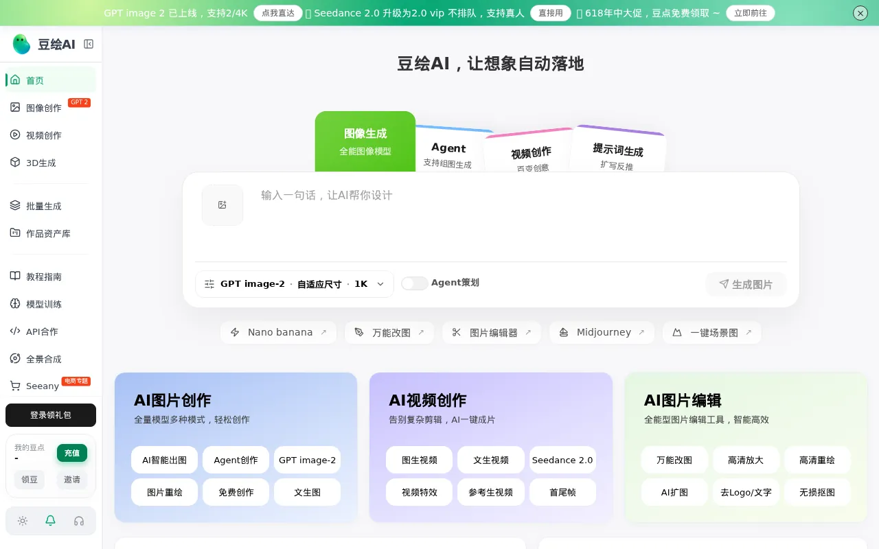The height and width of the screenshot is (549, 879).
Task: Open 视频创作 in sidebar
Action: click(51, 135)
